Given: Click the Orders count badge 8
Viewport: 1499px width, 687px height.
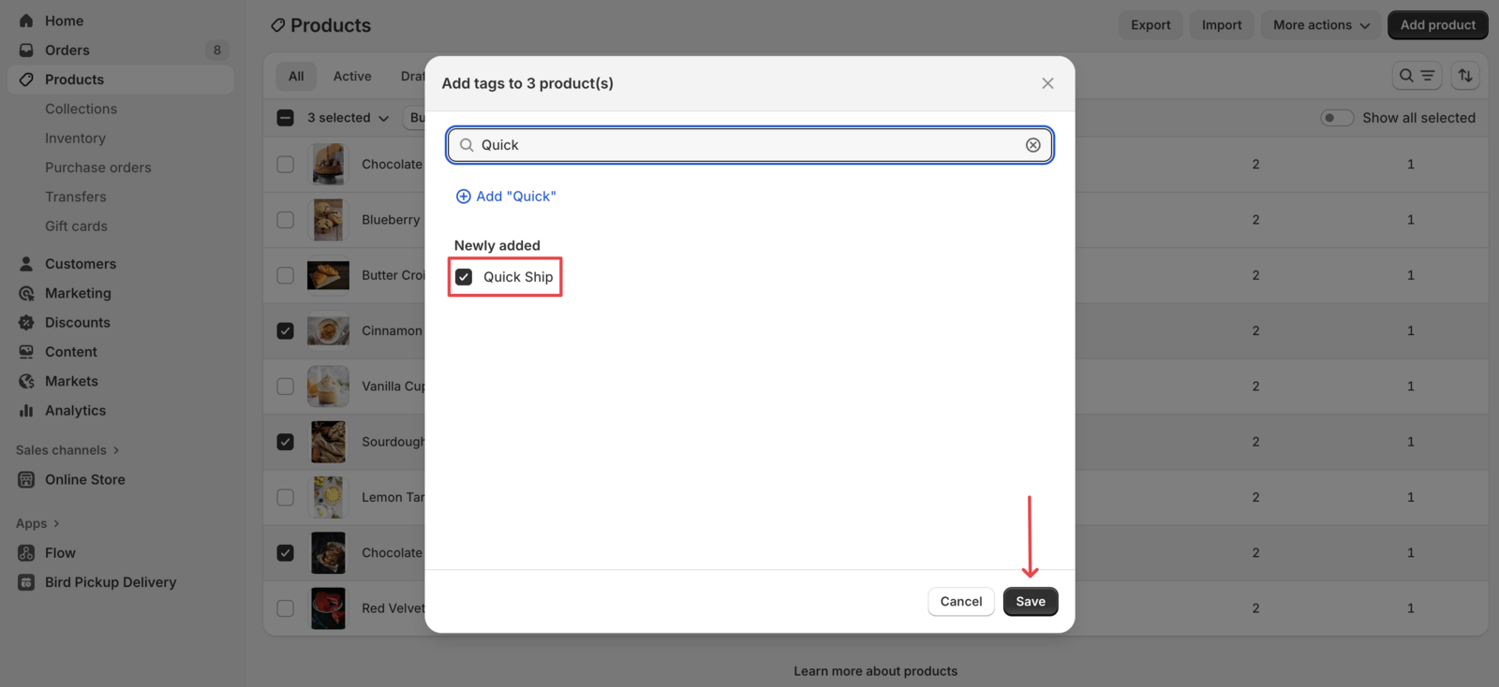Looking at the screenshot, I should pos(217,51).
